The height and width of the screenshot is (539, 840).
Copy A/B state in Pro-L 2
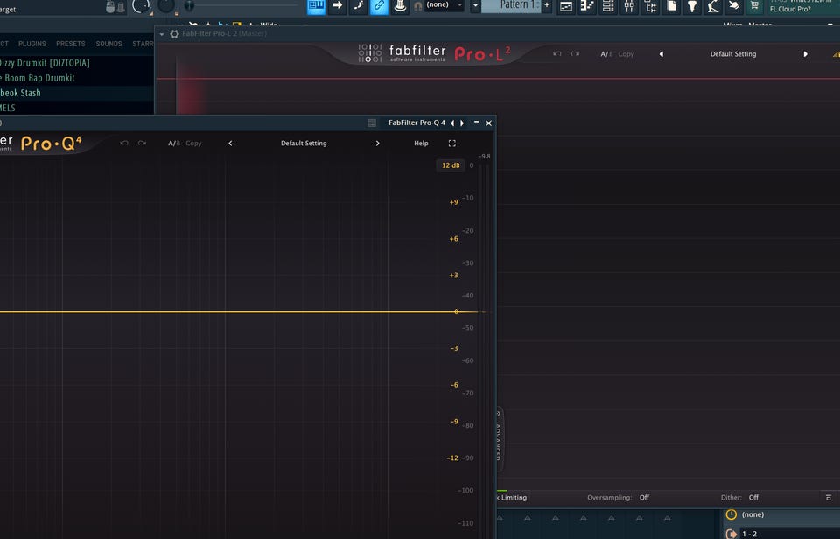point(626,54)
